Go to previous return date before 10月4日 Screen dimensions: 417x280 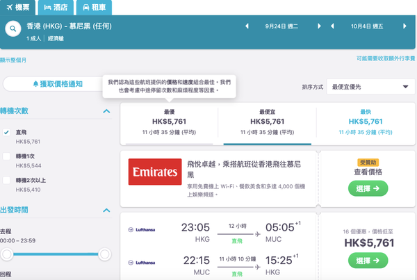(332, 26)
